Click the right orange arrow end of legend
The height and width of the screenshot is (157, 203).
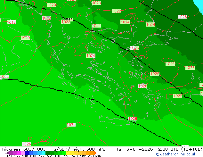click(x=95, y=153)
